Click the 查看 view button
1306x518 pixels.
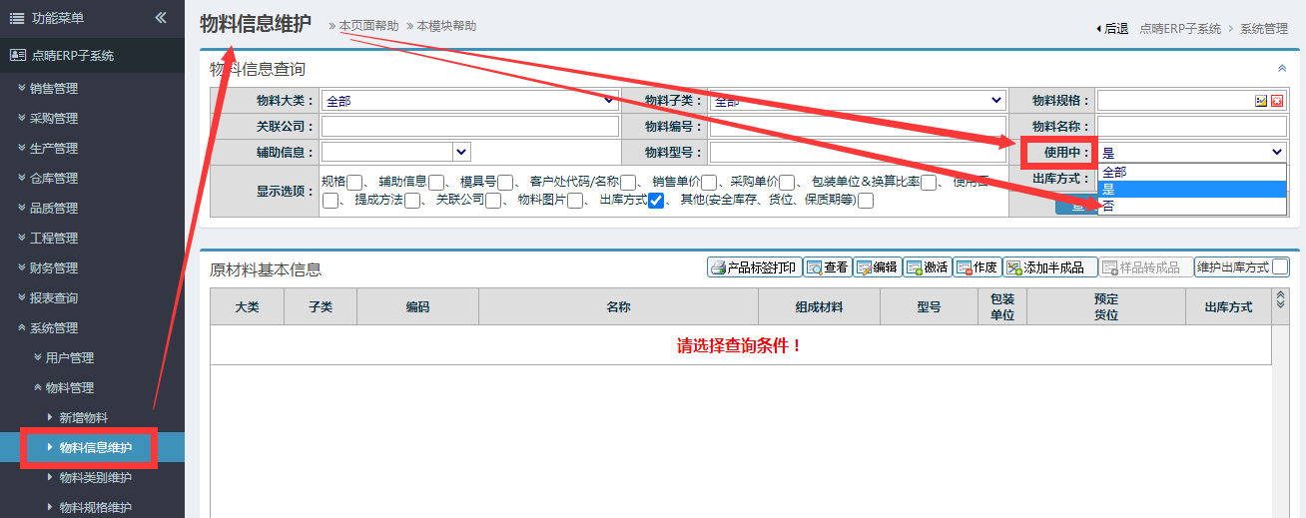click(828, 267)
